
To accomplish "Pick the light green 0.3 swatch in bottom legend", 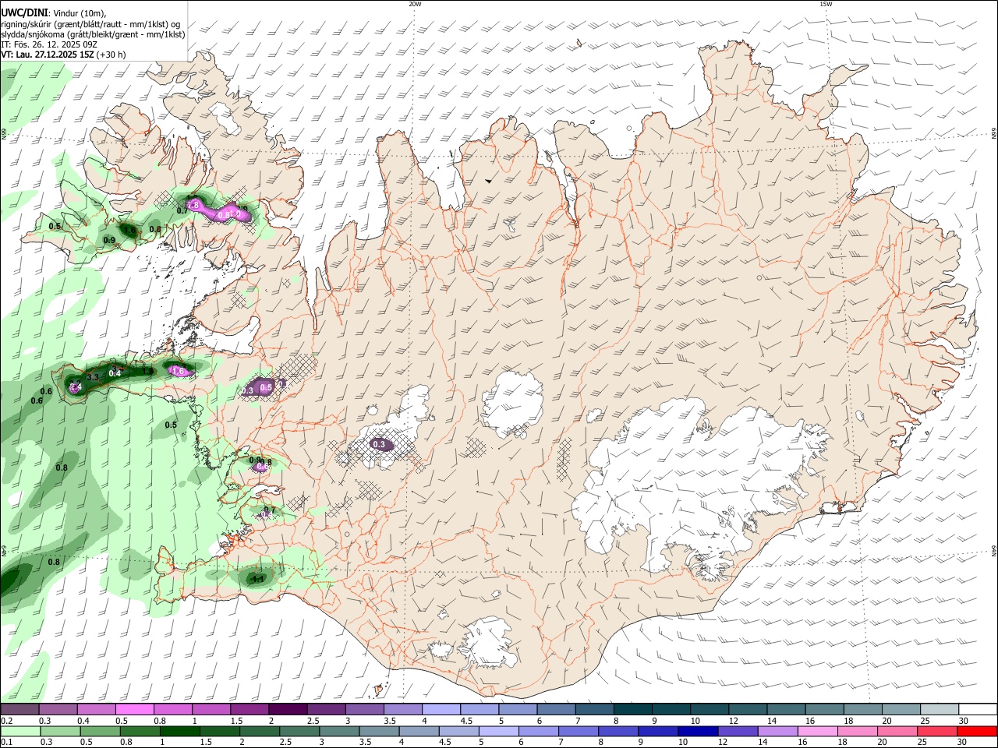I will click(60, 732).
